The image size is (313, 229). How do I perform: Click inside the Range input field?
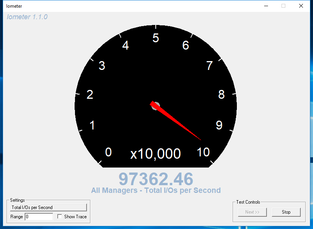[x=39, y=217]
